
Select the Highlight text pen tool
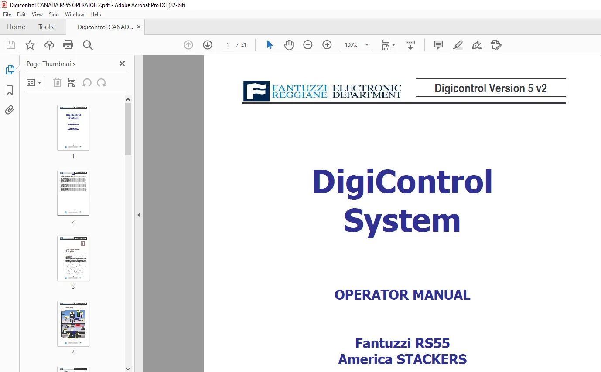click(x=458, y=45)
